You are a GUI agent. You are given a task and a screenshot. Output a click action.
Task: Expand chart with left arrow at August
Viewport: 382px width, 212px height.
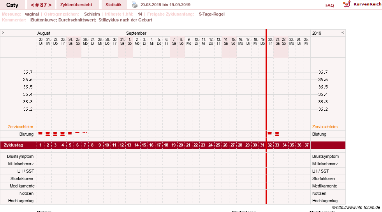pyautogui.click(x=3, y=33)
